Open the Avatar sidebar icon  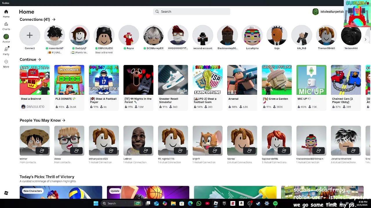(6, 37)
